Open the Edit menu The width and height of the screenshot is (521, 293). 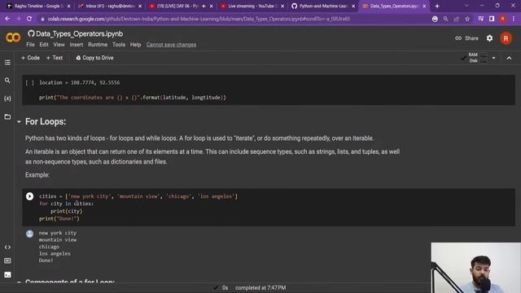[44, 45]
